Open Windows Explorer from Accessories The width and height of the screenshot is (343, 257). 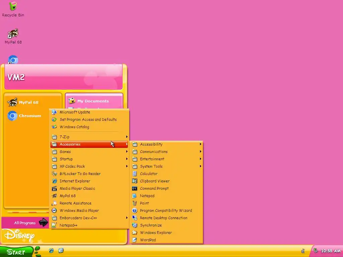tap(166, 233)
